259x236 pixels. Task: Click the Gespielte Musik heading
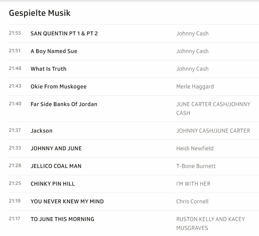pyautogui.click(x=40, y=13)
